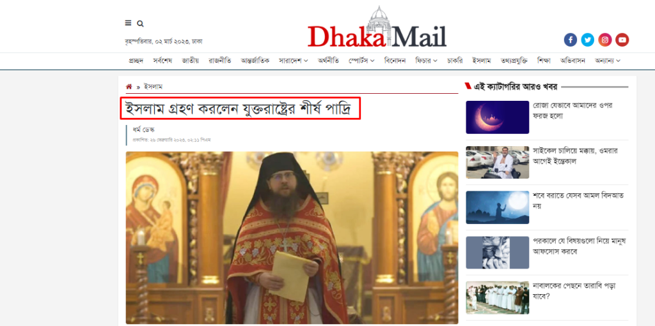Click the crescent moon article thumbnail
The image size is (655, 326).
point(498,117)
